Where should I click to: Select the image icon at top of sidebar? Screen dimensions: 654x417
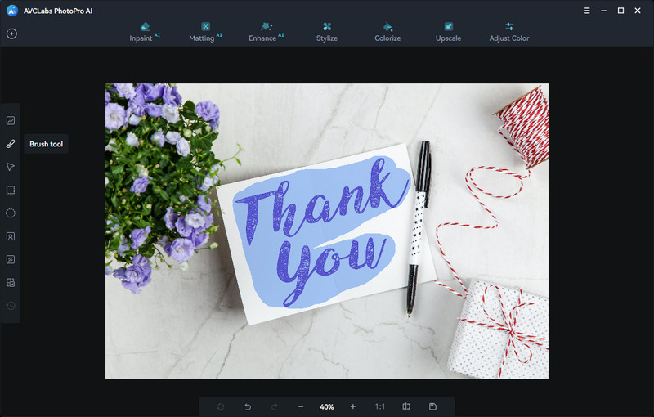point(11,120)
